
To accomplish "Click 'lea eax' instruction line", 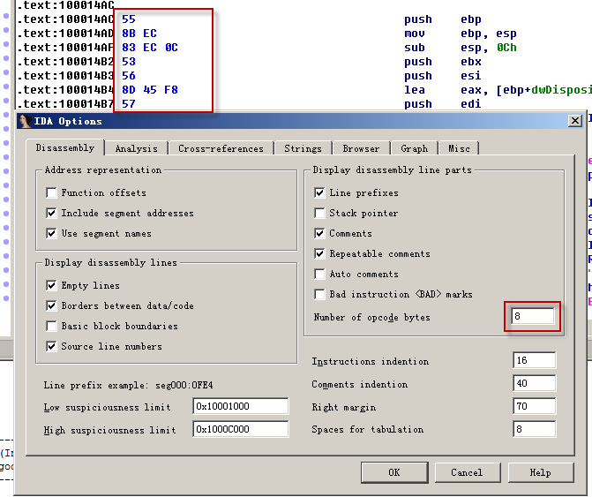I will [498, 90].
